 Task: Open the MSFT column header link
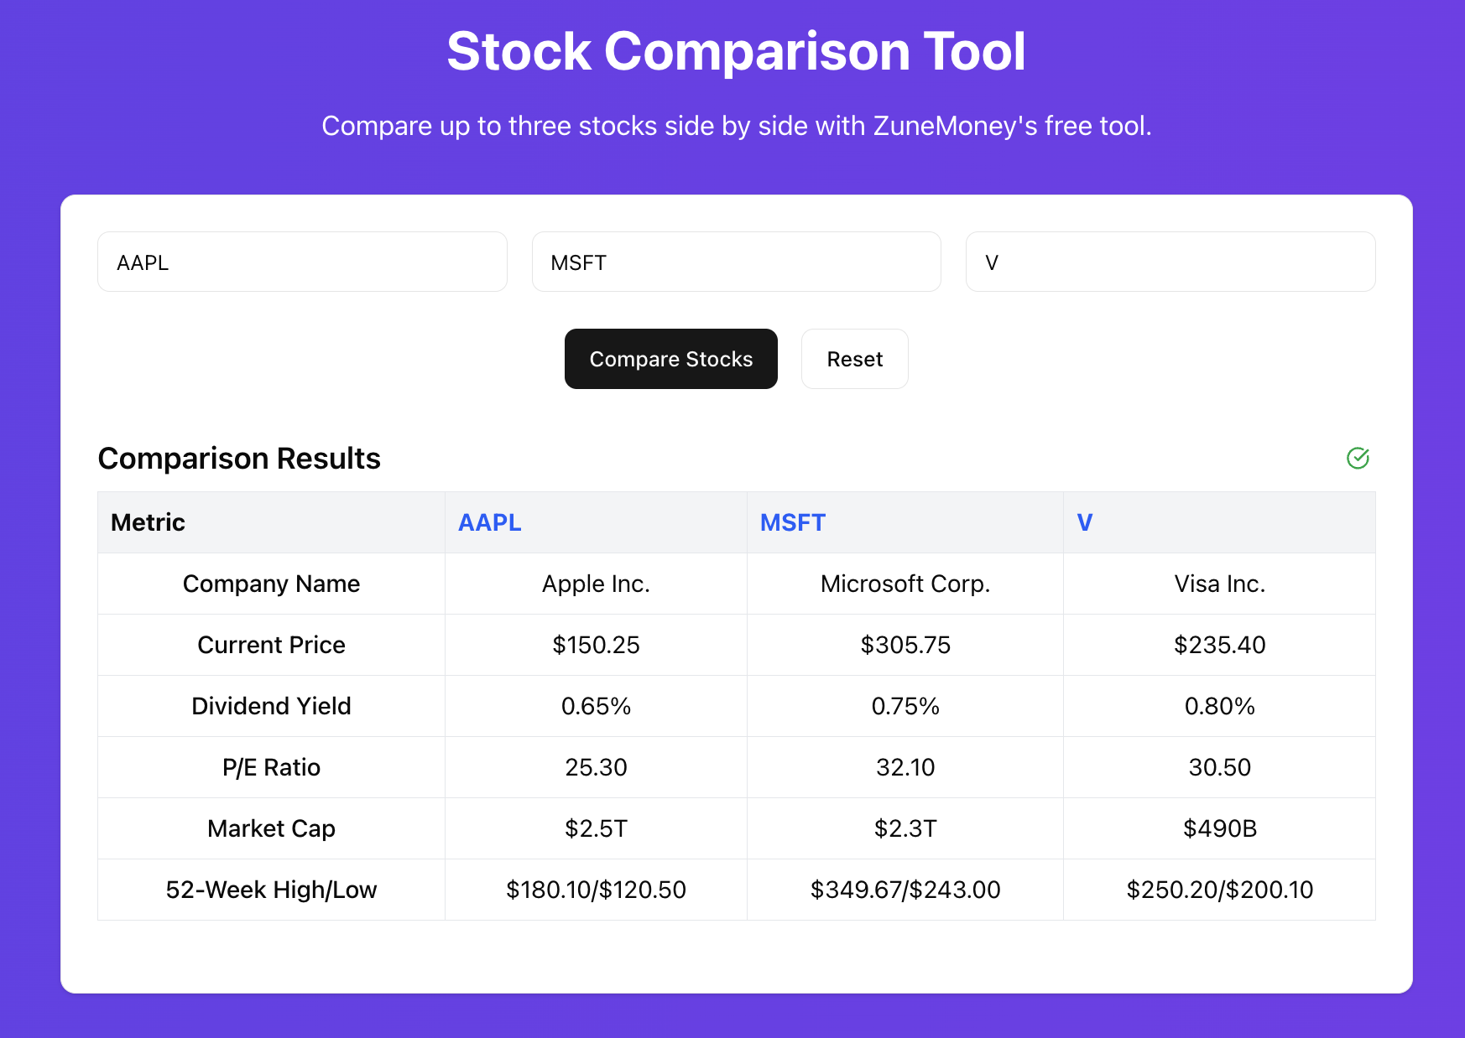click(x=793, y=522)
